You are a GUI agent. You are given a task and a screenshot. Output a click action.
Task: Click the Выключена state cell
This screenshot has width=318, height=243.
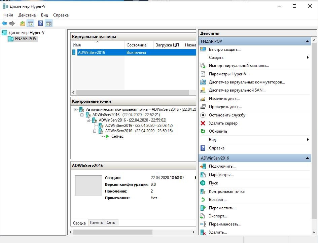point(136,52)
